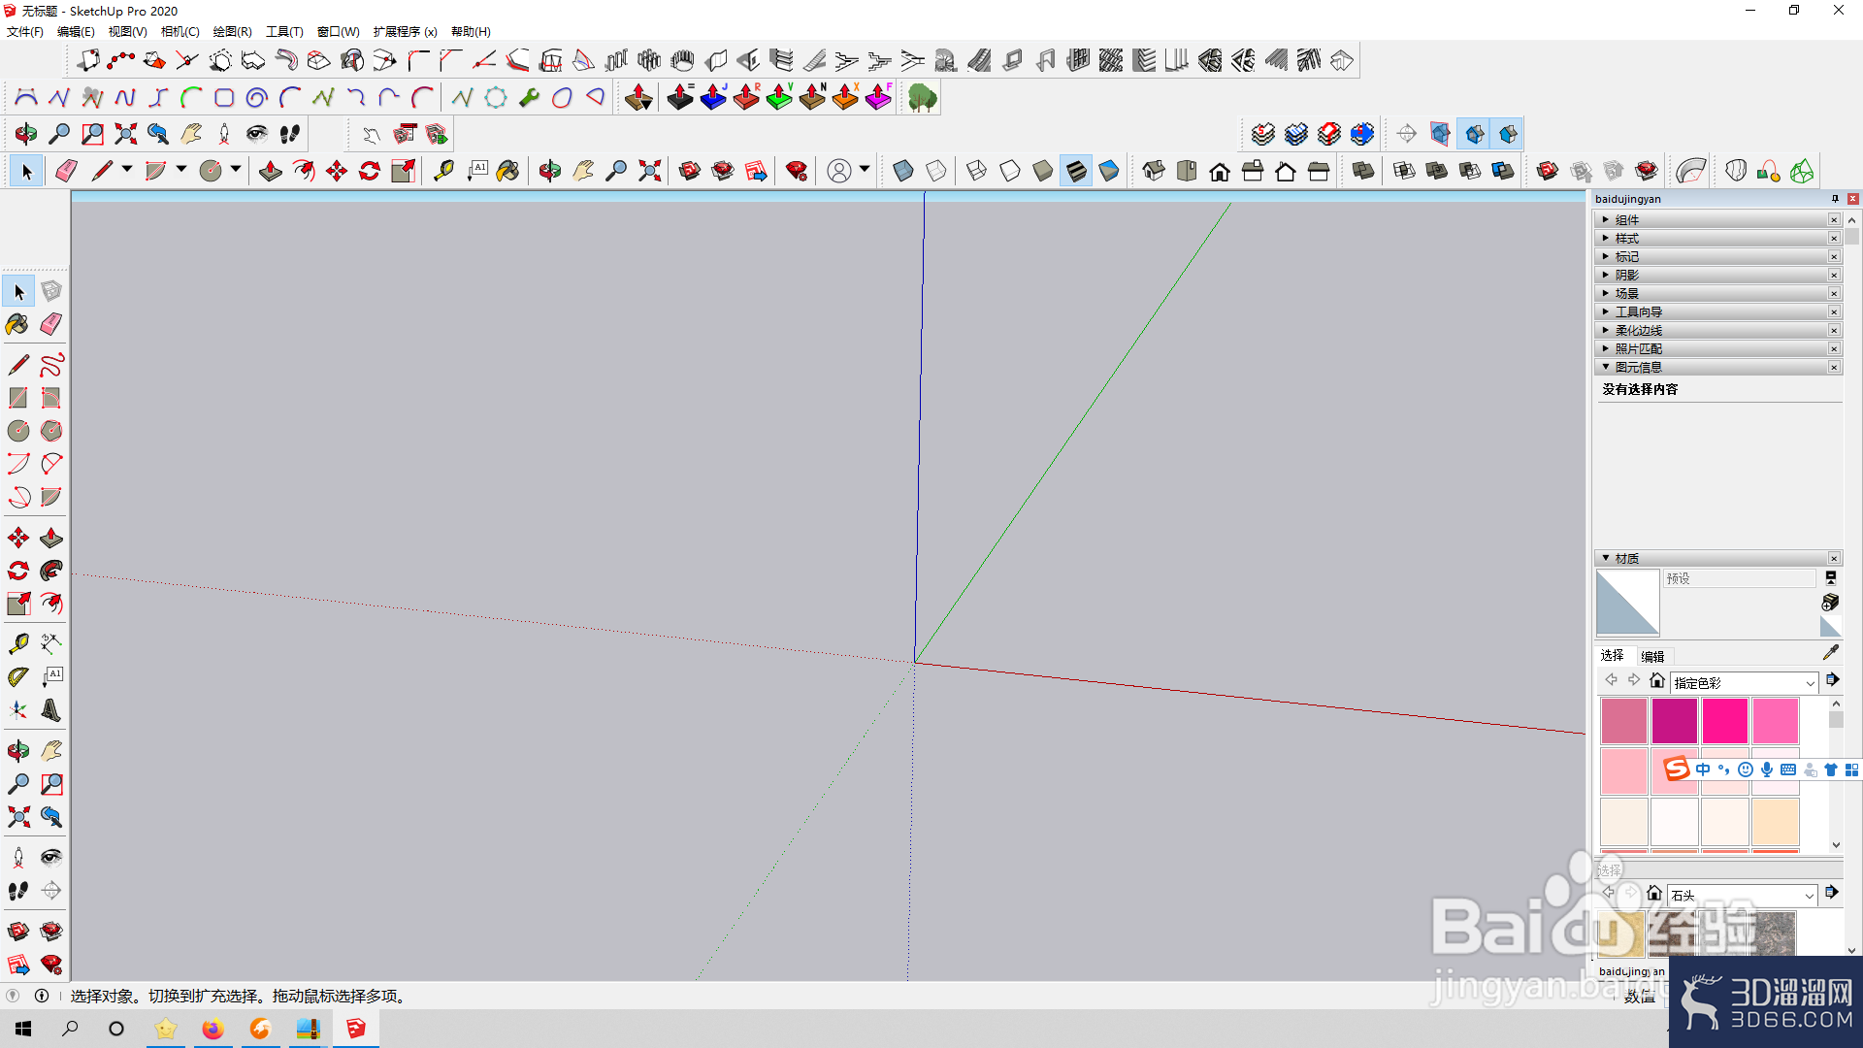Screen dimensions: 1863x1048
Task: Select the Orbit tool in left toolbar
Action: pyautogui.click(x=18, y=750)
